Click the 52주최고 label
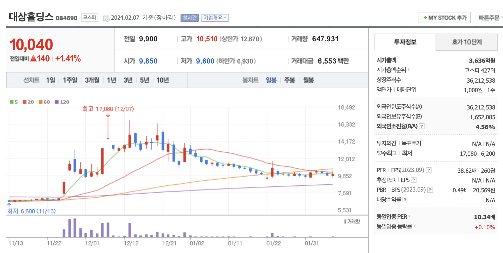The width and height of the screenshot is (503, 253). click(387, 153)
